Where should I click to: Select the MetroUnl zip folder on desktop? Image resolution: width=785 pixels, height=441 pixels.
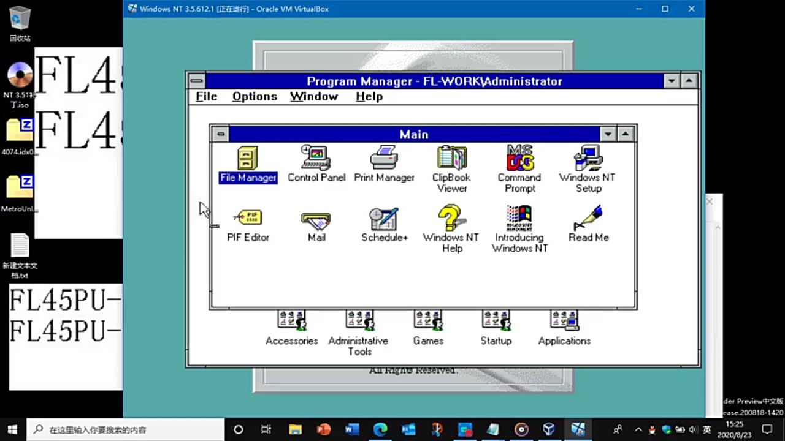click(x=20, y=194)
